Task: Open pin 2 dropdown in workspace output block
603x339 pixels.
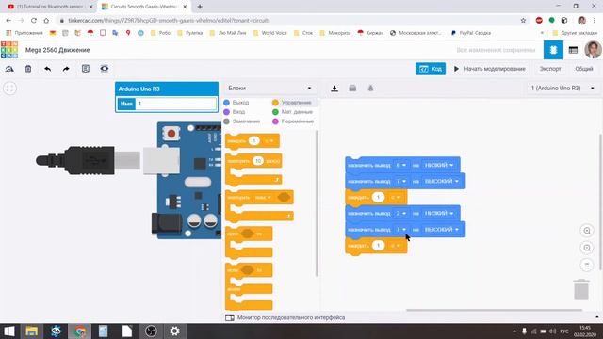Action: 400,214
